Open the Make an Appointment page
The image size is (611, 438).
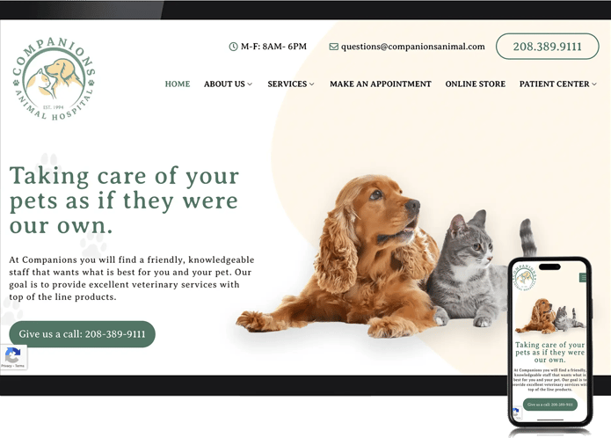click(381, 84)
